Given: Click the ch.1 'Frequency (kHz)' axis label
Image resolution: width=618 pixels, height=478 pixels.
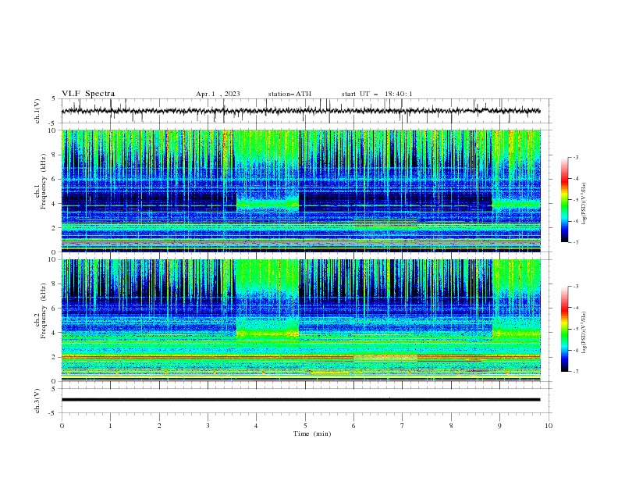Looking at the screenshot, I should point(43,182).
